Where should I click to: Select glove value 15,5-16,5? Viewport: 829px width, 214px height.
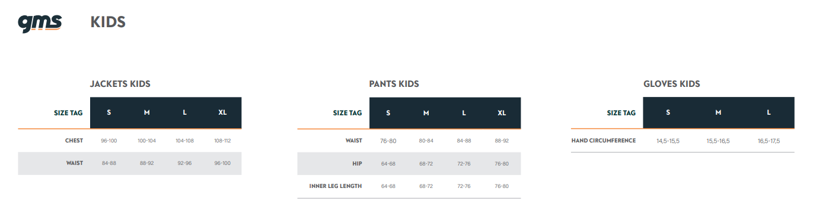point(718,141)
